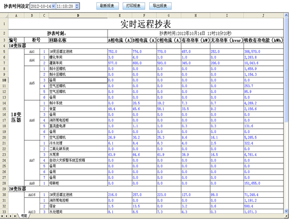Click the value 10,043.6 cell
Viewport: 292px width, 221px height.
264,63
